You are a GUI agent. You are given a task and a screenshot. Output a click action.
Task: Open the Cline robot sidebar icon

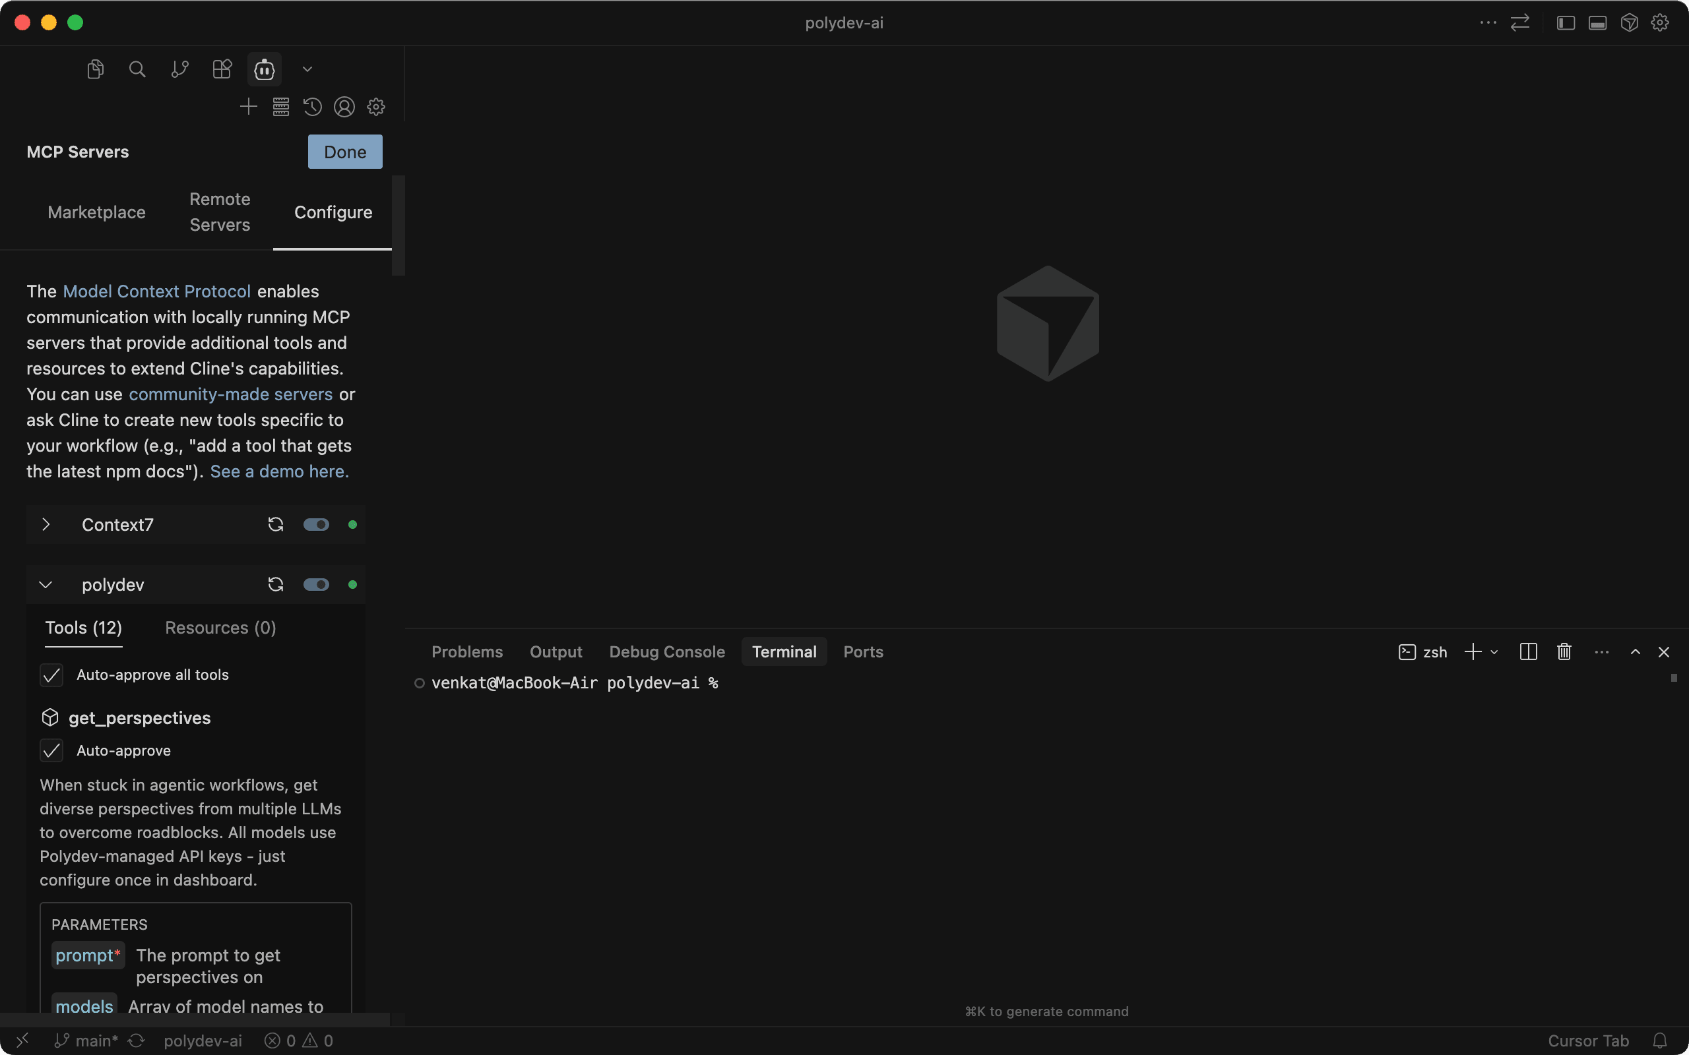tap(265, 69)
